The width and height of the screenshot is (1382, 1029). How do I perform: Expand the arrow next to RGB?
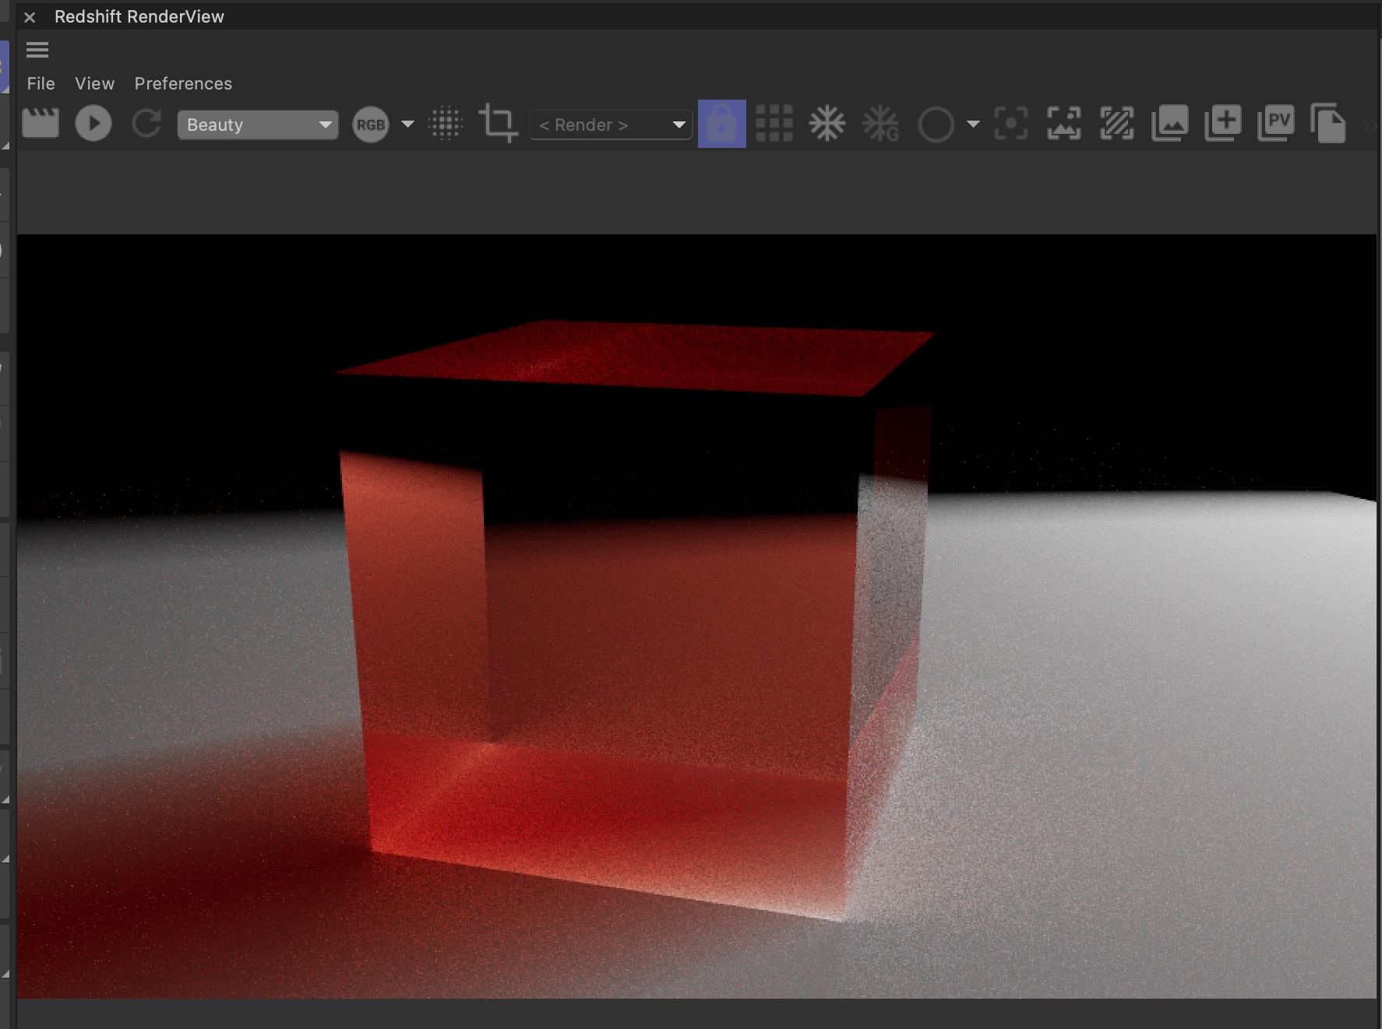click(x=407, y=125)
